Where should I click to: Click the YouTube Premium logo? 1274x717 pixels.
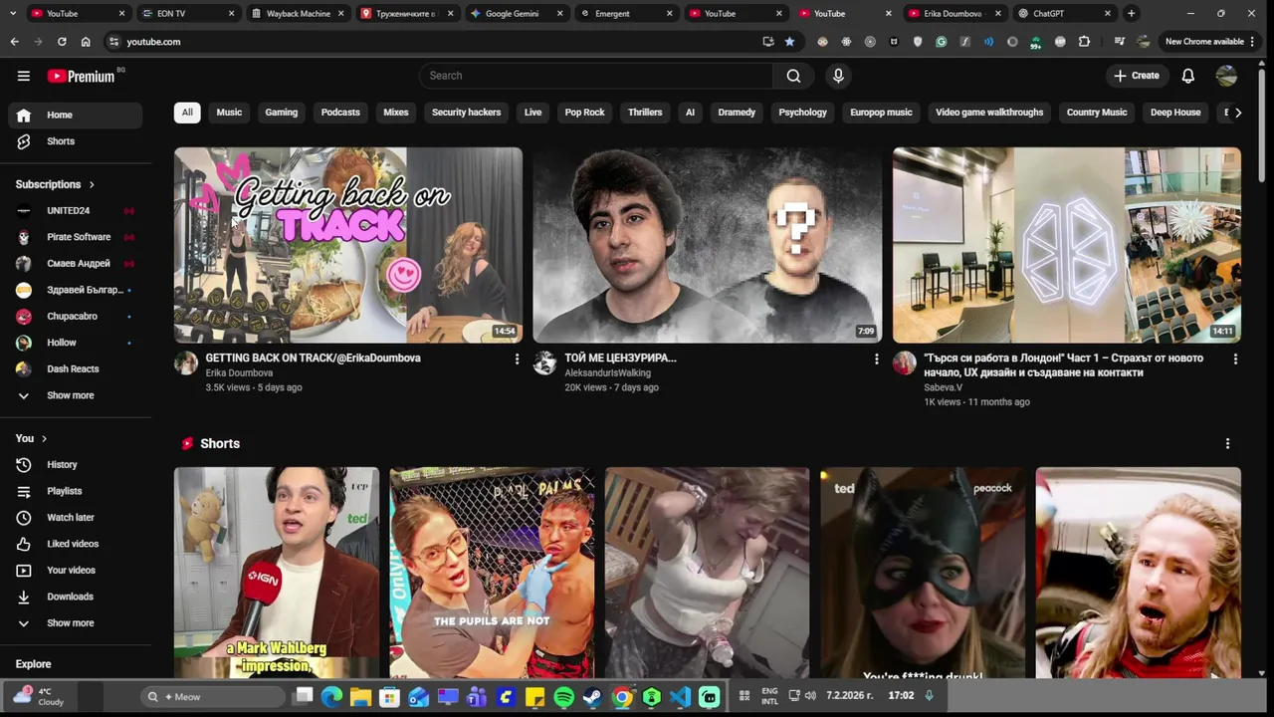pyautogui.click(x=81, y=76)
